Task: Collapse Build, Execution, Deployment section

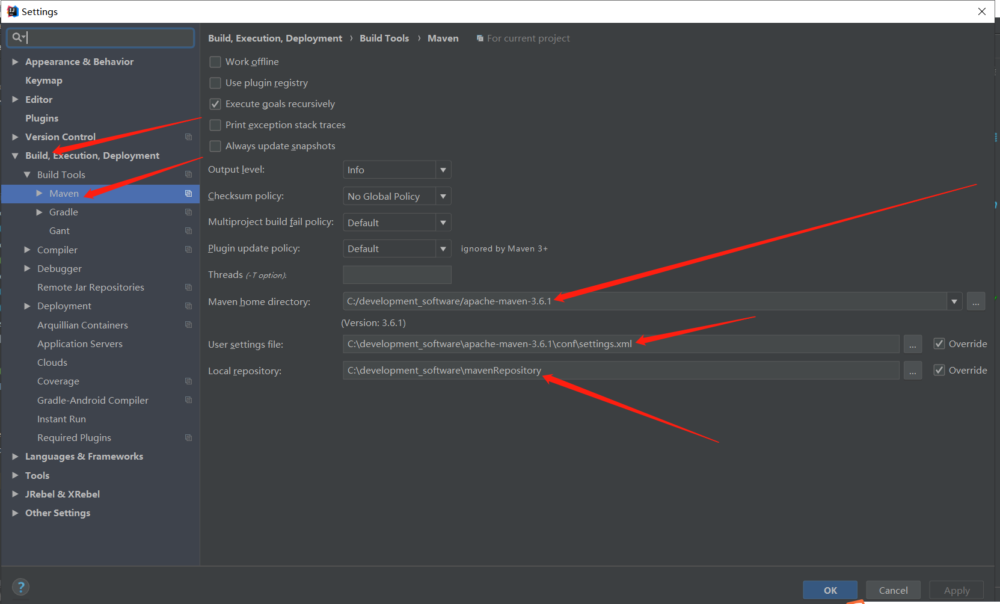Action: [x=15, y=156]
